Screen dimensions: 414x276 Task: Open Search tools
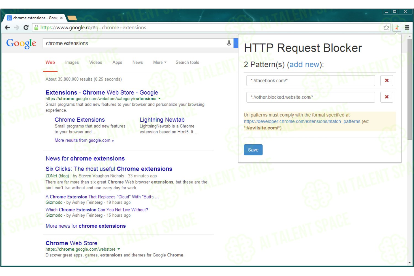pyautogui.click(x=187, y=62)
